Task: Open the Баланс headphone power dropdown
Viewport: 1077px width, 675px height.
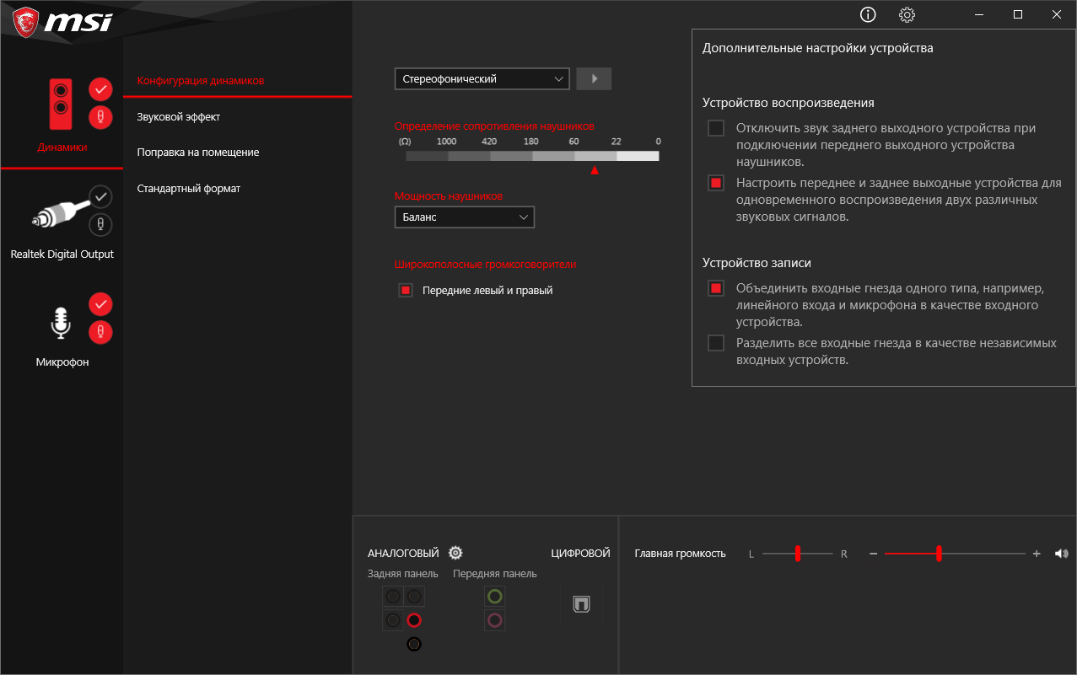Action: [x=465, y=217]
